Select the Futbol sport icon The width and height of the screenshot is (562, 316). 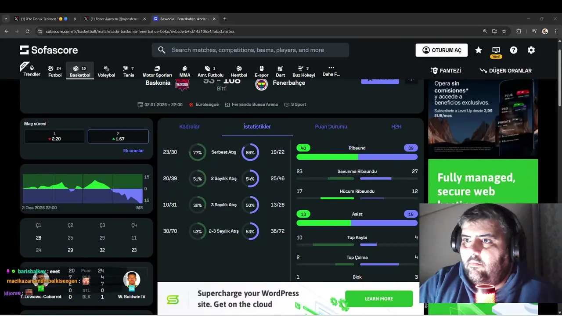[55, 71]
